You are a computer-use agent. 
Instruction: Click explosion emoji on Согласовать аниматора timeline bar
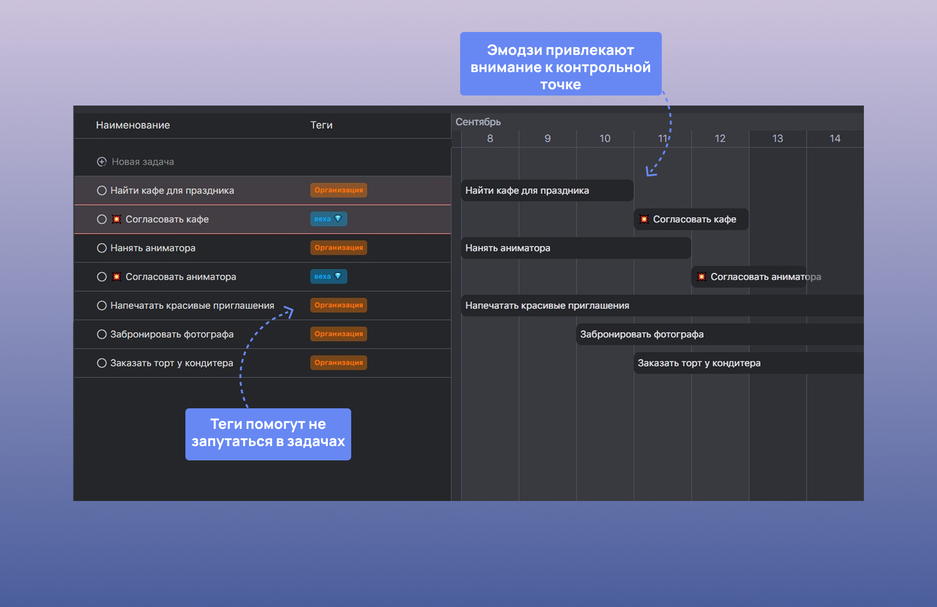[701, 277]
